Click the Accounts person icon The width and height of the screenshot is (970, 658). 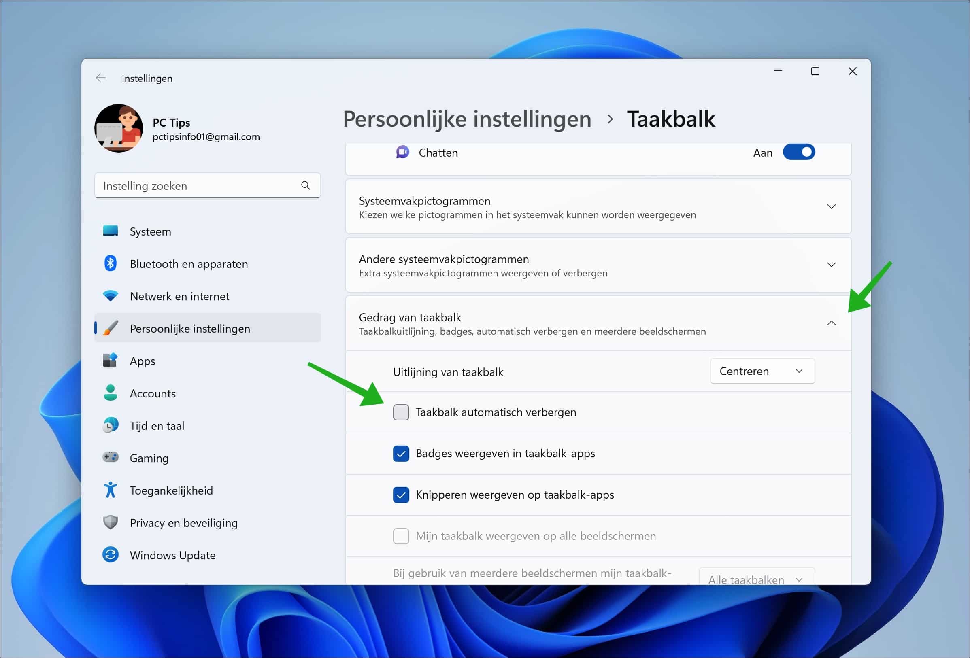click(110, 393)
